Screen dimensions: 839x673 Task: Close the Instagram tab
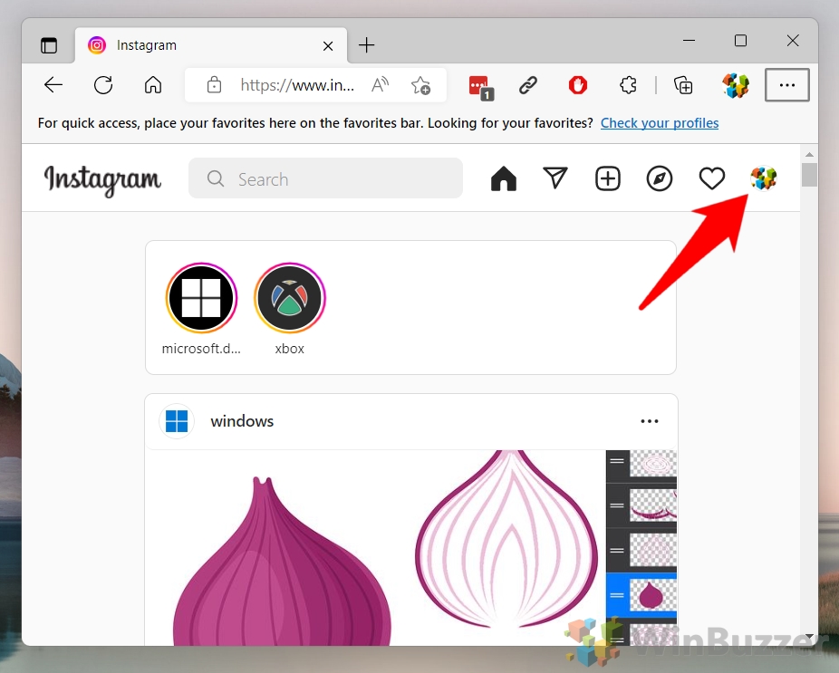(328, 46)
